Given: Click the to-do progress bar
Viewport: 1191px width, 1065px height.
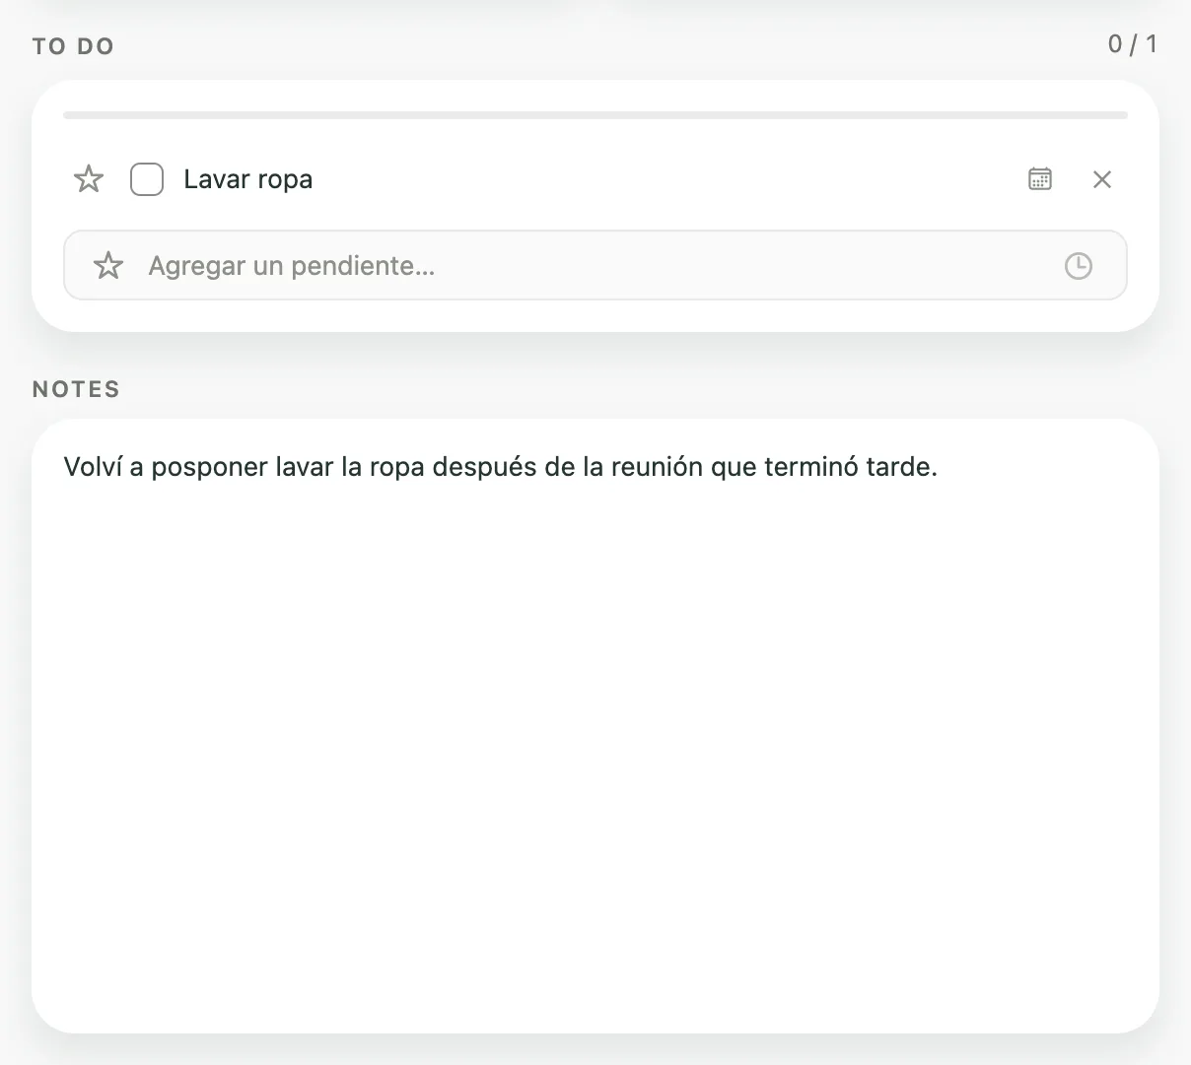Looking at the screenshot, I should (595, 115).
